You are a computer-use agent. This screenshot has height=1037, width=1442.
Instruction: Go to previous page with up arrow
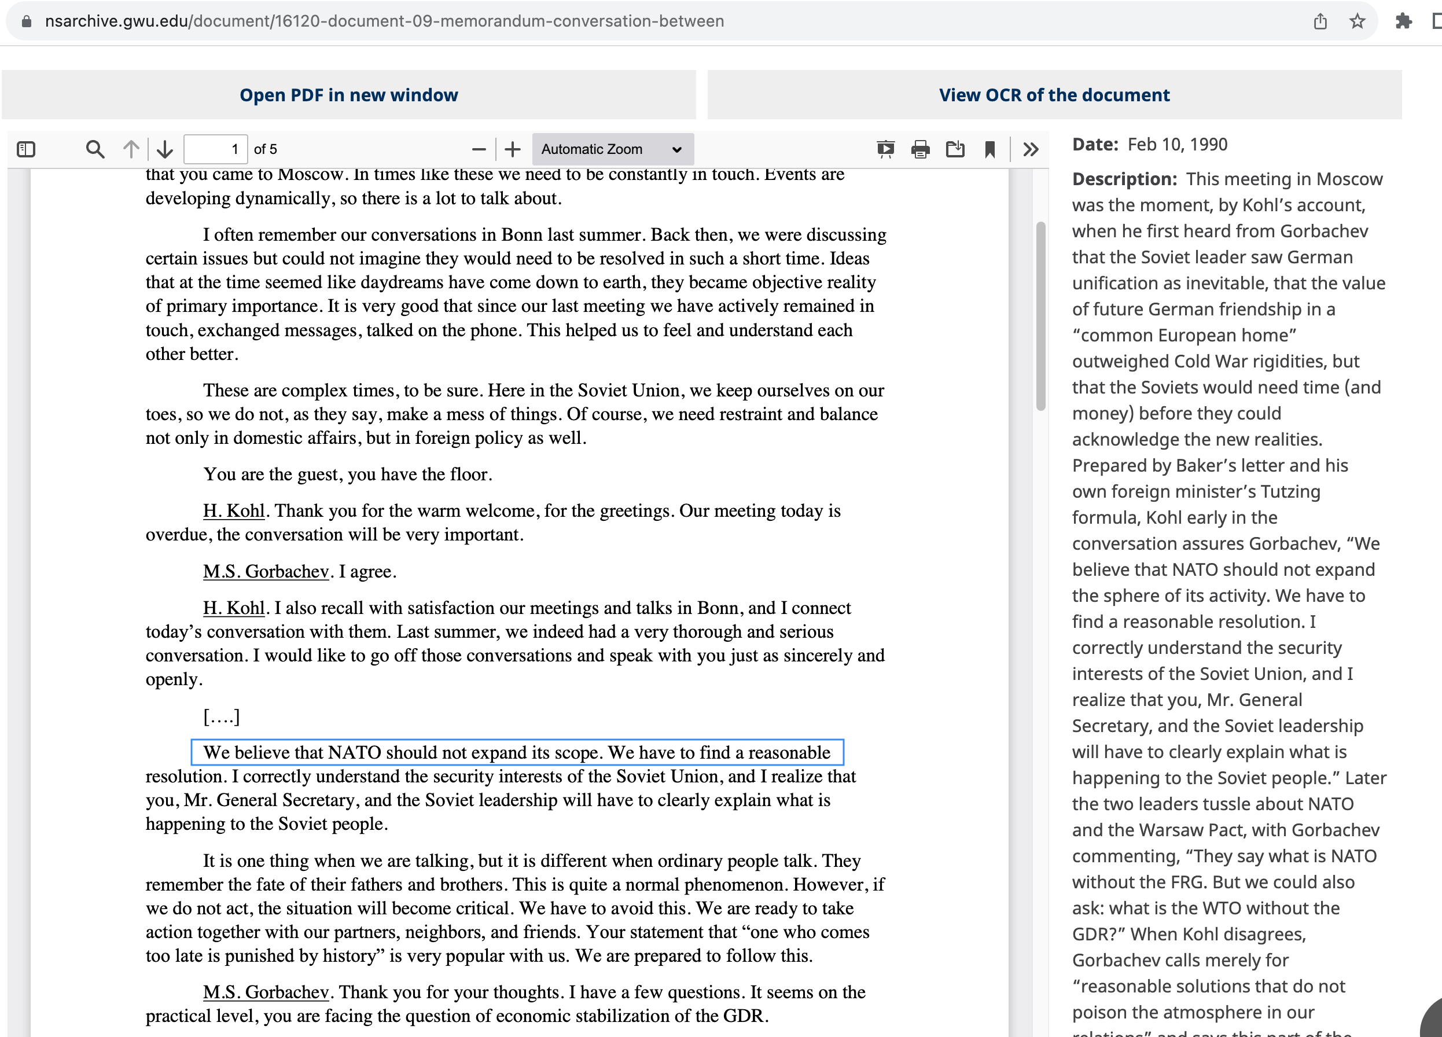pyautogui.click(x=131, y=149)
